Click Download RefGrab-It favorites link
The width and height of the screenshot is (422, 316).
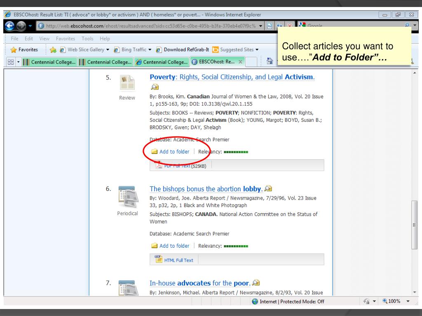click(183, 50)
